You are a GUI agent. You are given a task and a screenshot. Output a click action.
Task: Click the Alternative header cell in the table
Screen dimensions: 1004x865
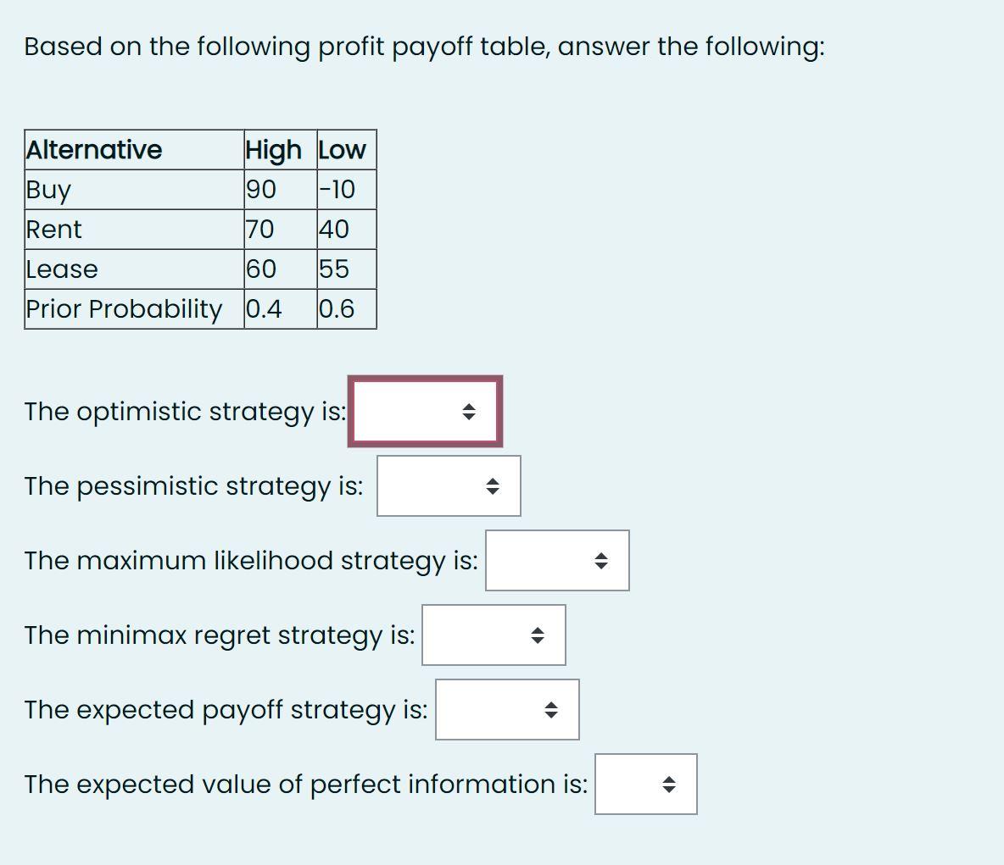click(93, 150)
